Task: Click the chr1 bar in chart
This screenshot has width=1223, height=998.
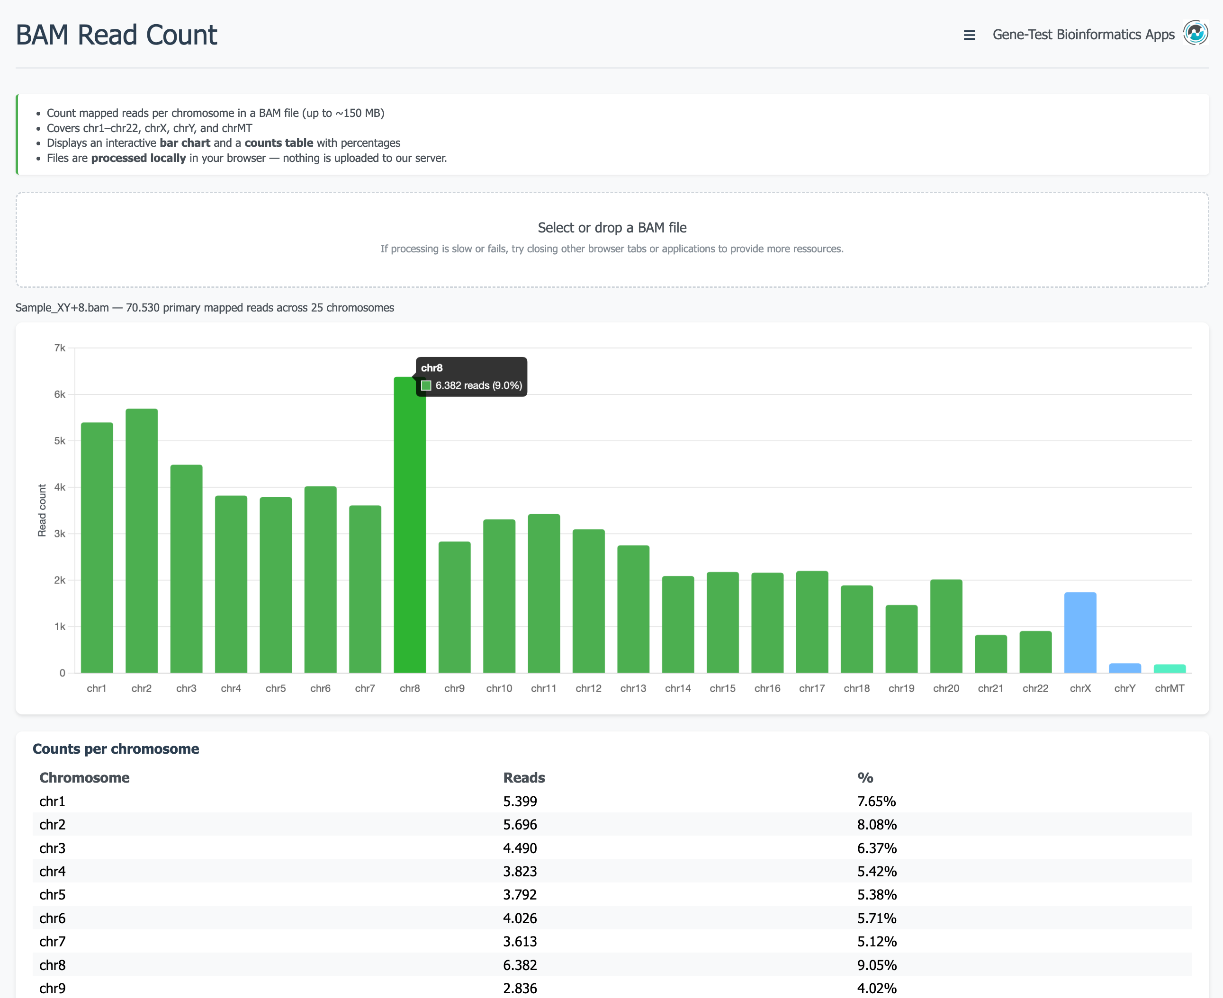Action: pos(97,547)
